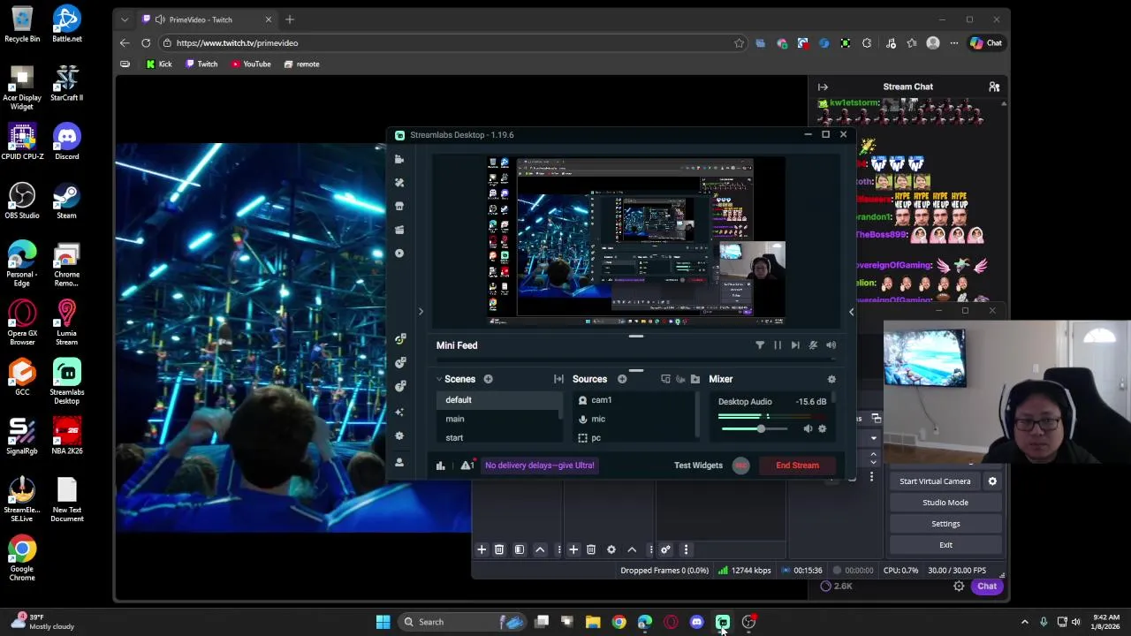Screen dimensions: 1131x636
Task: Collapse the Twitch Stream Chat panel
Action: point(823,87)
